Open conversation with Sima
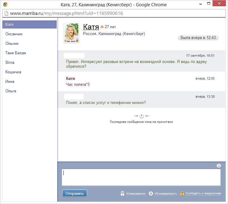 tap(10, 63)
